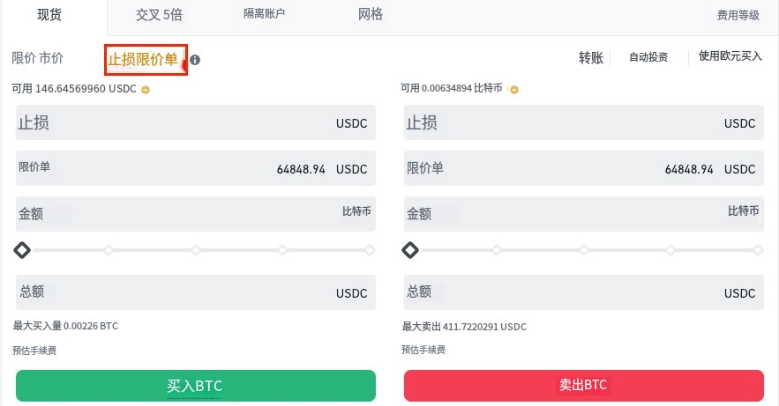The width and height of the screenshot is (779, 406).
Task: Click the sell-side 总额 input field
Action: (565, 292)
